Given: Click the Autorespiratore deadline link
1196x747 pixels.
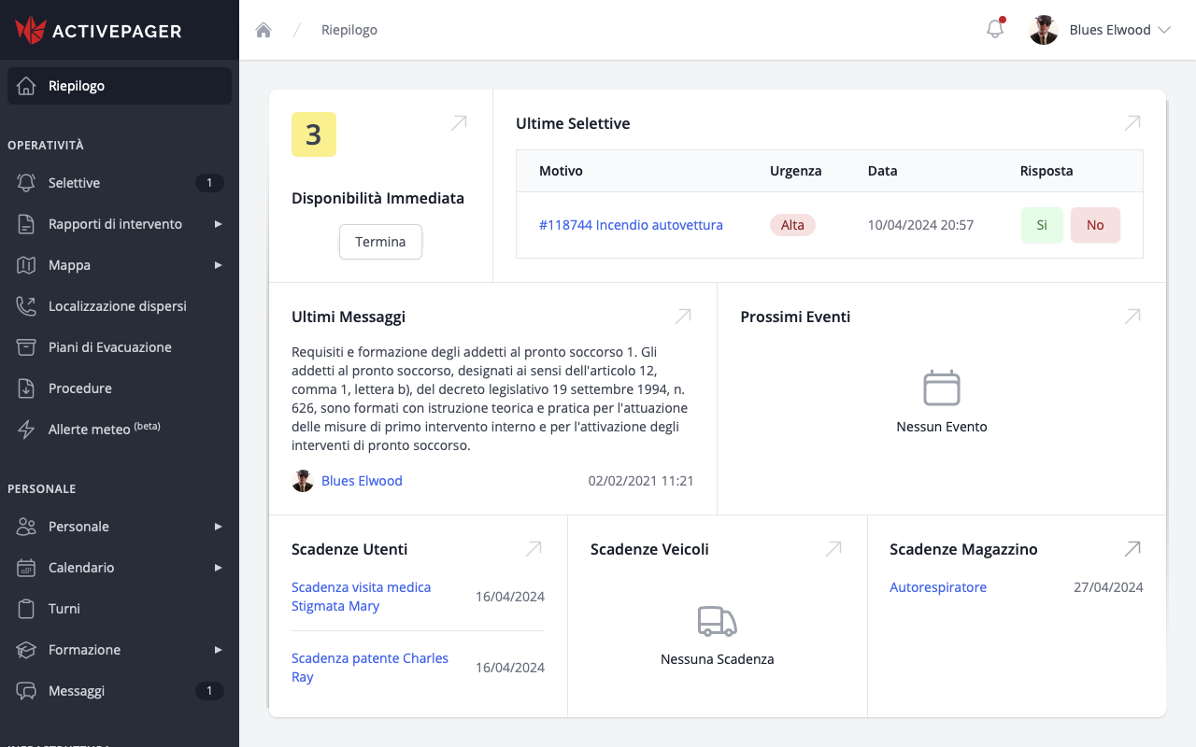Looking at the screenshot, I should tap(938, 587).
